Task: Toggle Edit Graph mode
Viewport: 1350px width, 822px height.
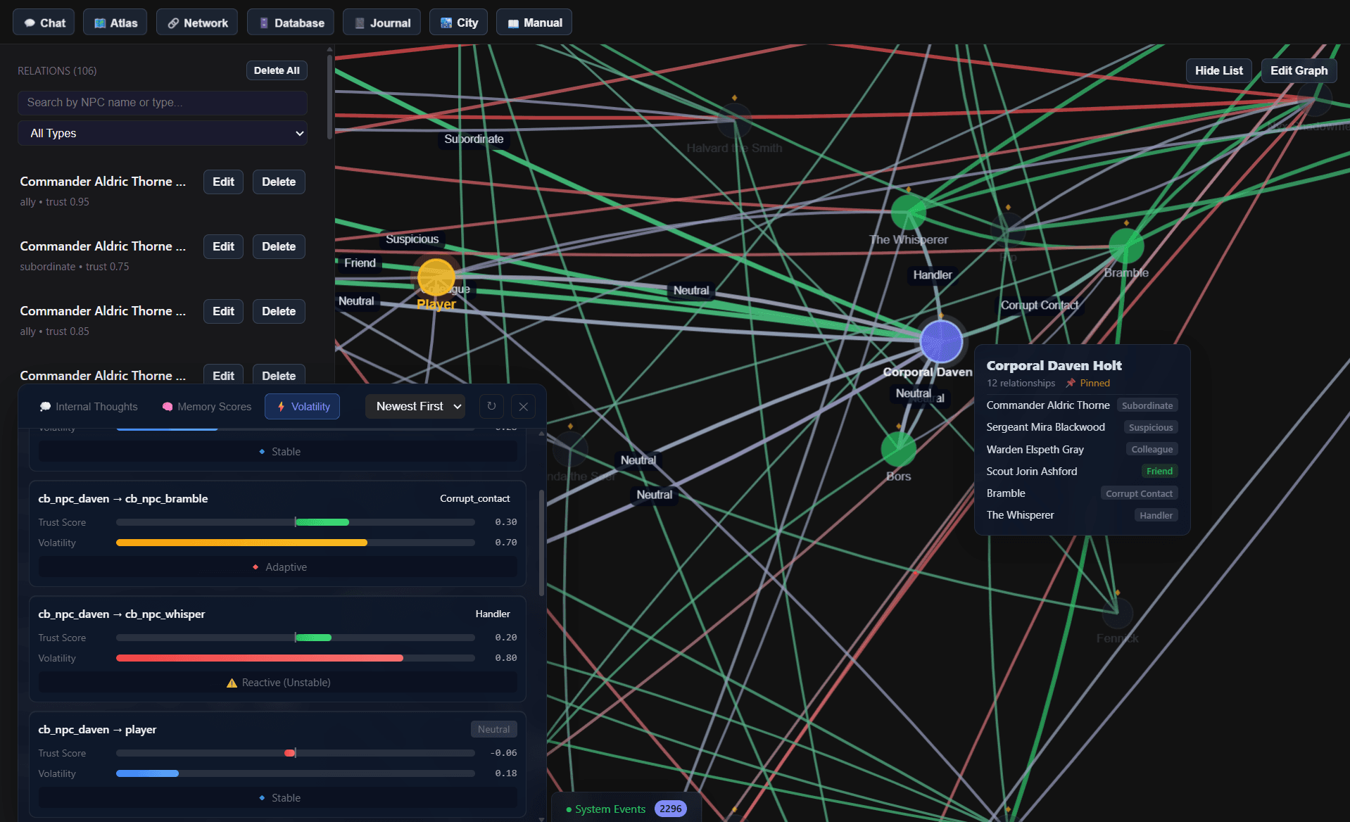Action: [x=1299, y=70]
